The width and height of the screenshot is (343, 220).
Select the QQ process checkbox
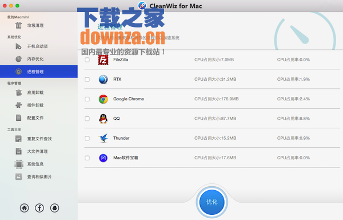87,119
